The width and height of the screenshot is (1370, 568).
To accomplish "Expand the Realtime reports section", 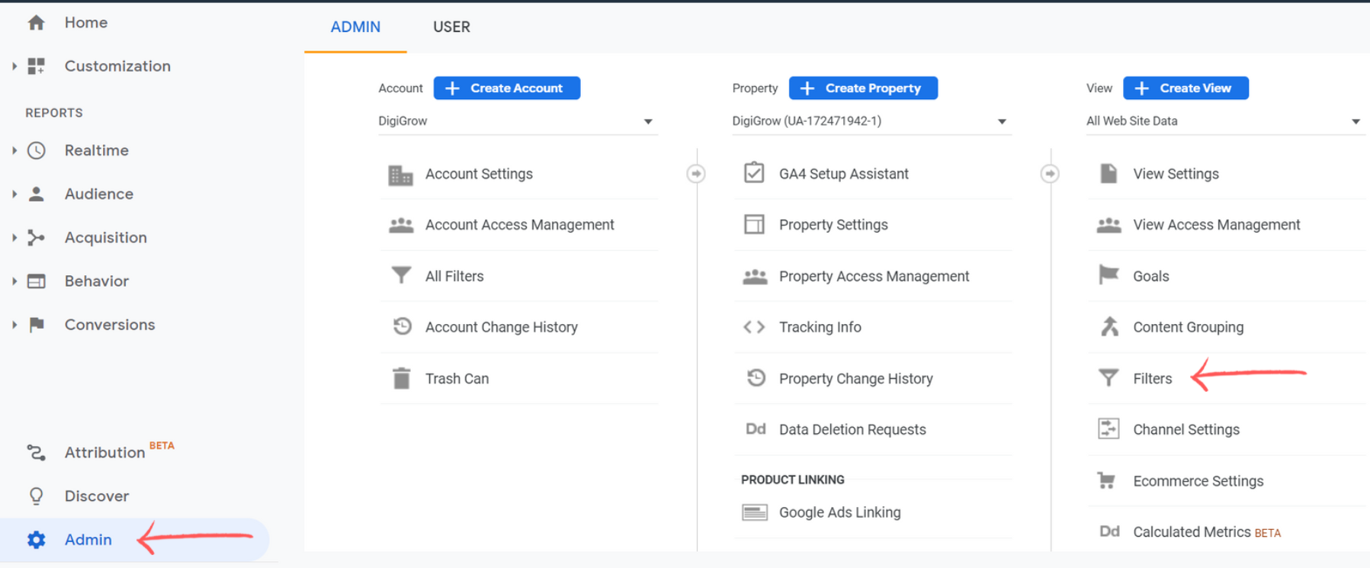I will coord(14,150).
